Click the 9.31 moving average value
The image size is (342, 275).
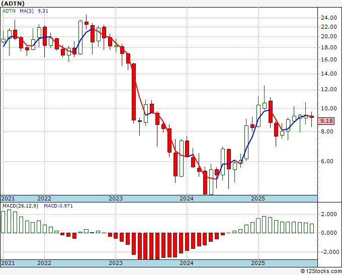click(x=43, y=11)
